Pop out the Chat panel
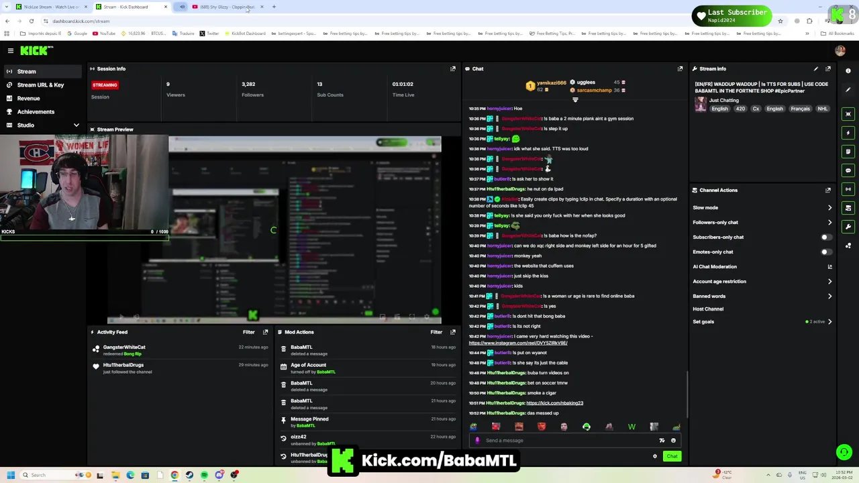 click(680, 68)
